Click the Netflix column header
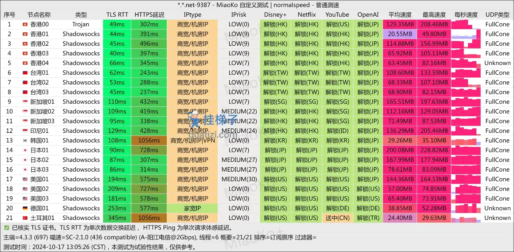Image resolution: width=514 pixels, height=252 pixels. (x=307, y=15)
